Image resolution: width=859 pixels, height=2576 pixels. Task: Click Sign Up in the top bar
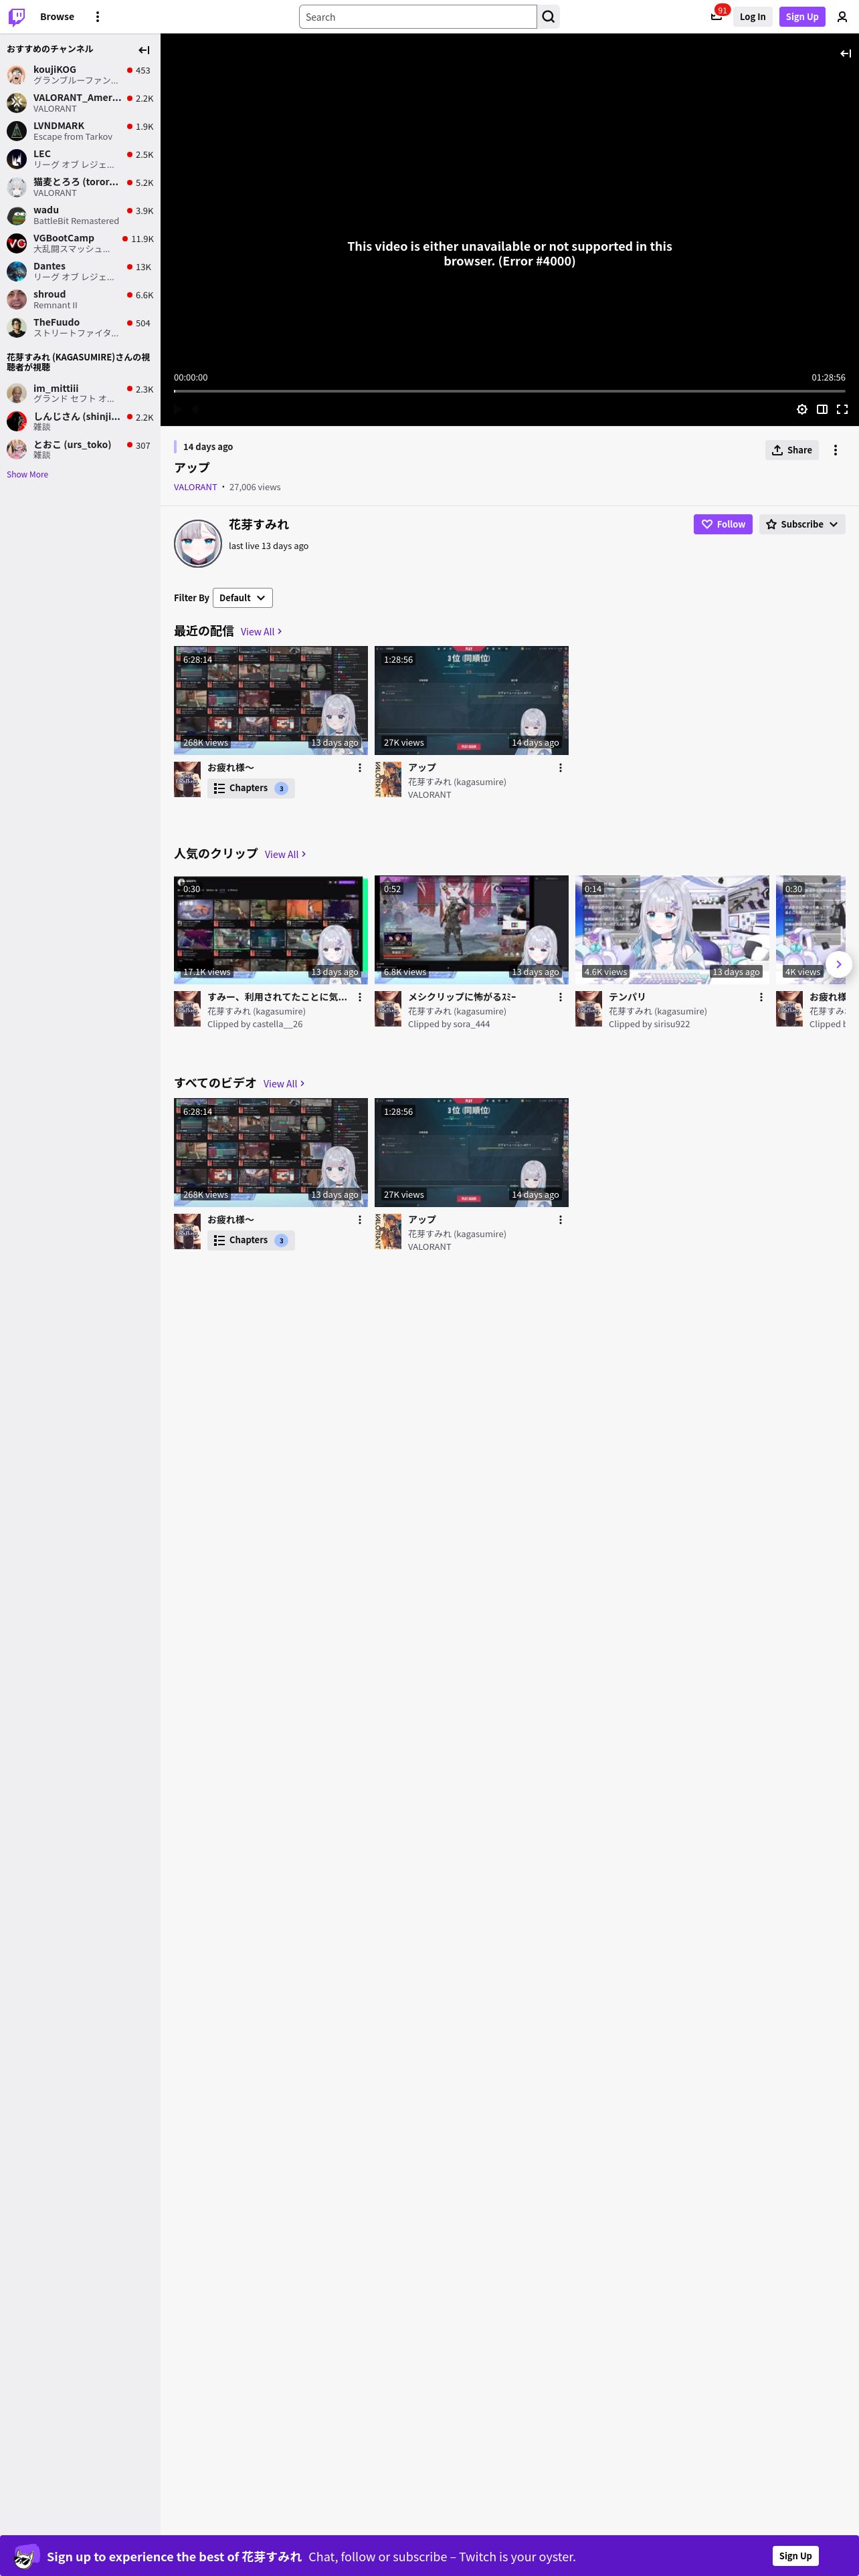point(802,17)
